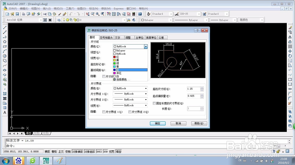Toggle hide 尺寸界线 1 checkbox
Viewport: 295px width, 165px height.
tap(104, 112)
